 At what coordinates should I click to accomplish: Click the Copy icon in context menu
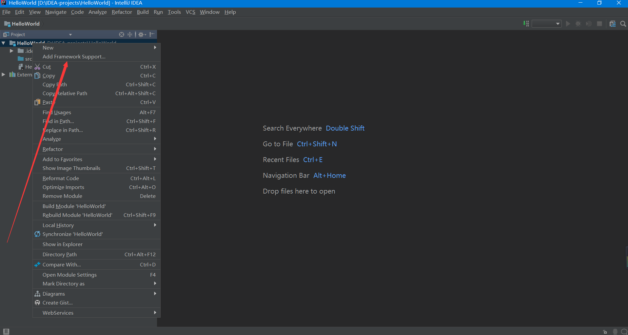(x=37, y=75)
